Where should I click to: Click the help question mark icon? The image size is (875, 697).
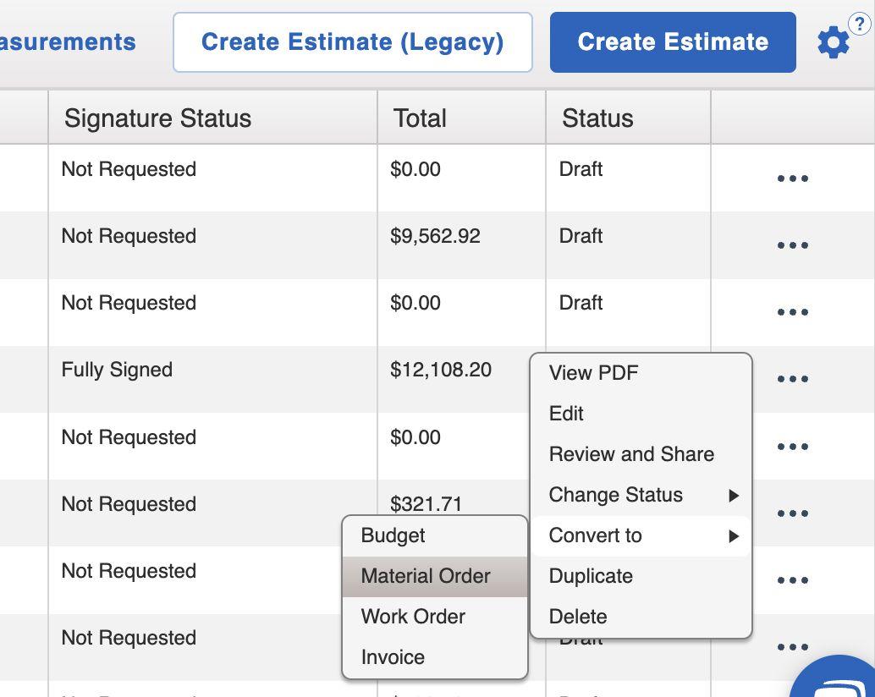859,24
